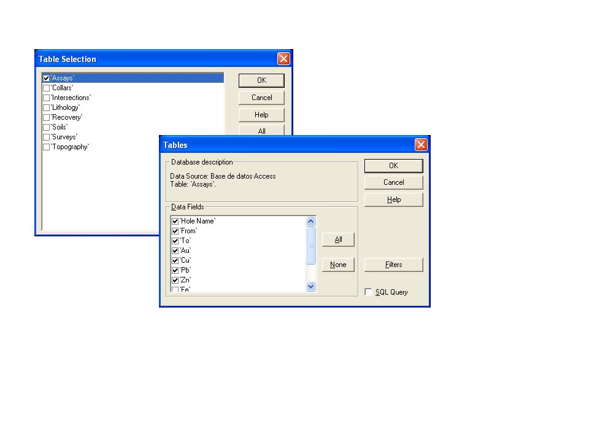The image size is (589, 442).
Task: Check the Recovery table checkbox
Action: (x=46, y=117)
